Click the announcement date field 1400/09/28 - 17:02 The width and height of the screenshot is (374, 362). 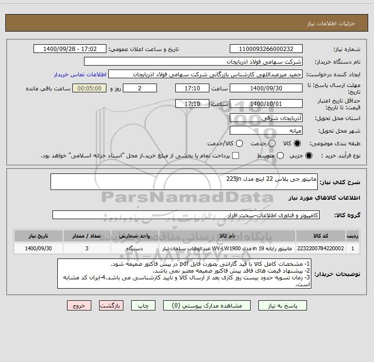70,49
